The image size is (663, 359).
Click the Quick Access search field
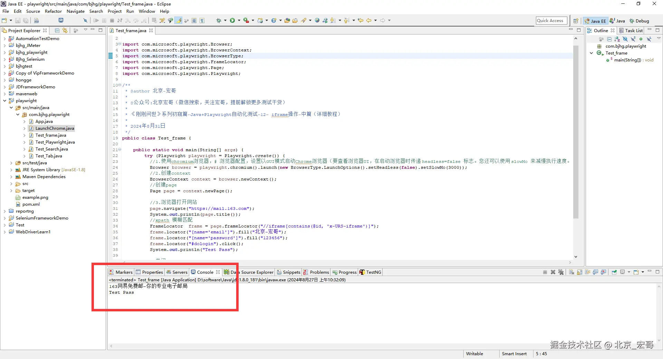pos(551,21)
